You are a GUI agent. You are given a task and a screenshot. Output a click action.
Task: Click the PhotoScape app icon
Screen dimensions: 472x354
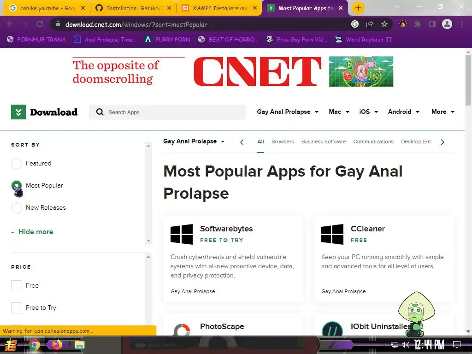click(x=182, y=329)
